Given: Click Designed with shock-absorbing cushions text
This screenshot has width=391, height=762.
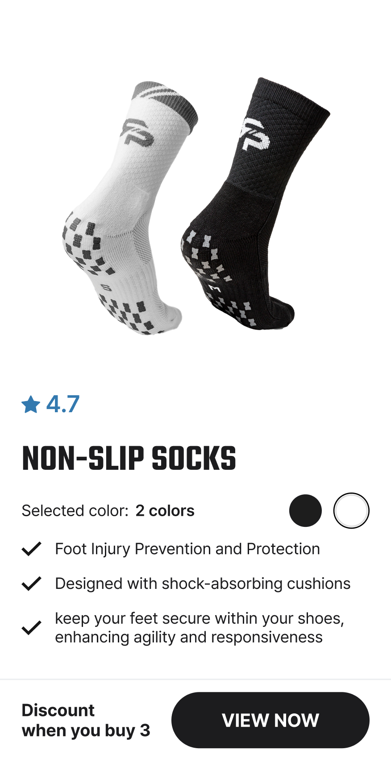Looking at the screenshot, I should click(x=203, y=584).
